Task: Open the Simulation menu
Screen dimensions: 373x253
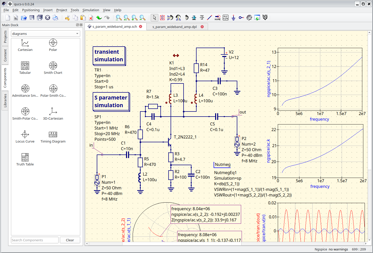Action: [91, 10]
